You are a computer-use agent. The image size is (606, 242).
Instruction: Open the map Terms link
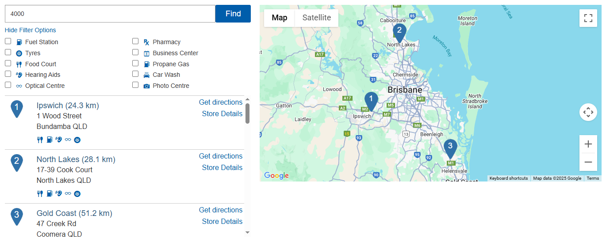coord(593,178)
